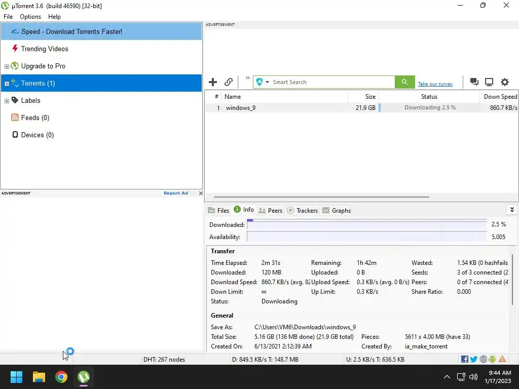The image size is (519, 389).
Task: Open Preferences via the gear icon
Action: pos(504,82)
